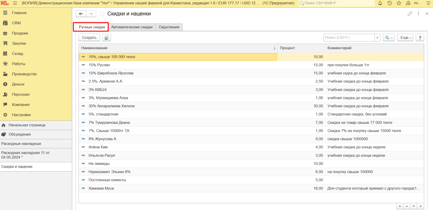Go back with the left arrow button

[81, 14]
